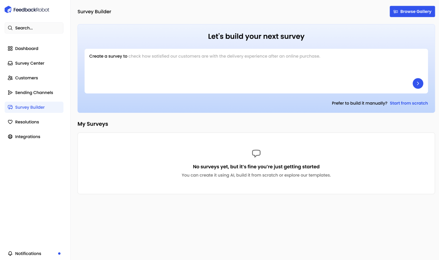Select the Survey Builder chat icon
The image size is (439, 260).
pyautogui.click(x=10, y=107)
